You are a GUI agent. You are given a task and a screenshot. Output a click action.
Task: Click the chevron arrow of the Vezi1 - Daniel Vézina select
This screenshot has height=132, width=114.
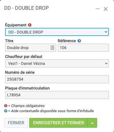[106, 63]
